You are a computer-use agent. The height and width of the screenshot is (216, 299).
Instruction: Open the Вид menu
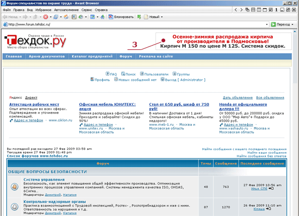(30, 10)
